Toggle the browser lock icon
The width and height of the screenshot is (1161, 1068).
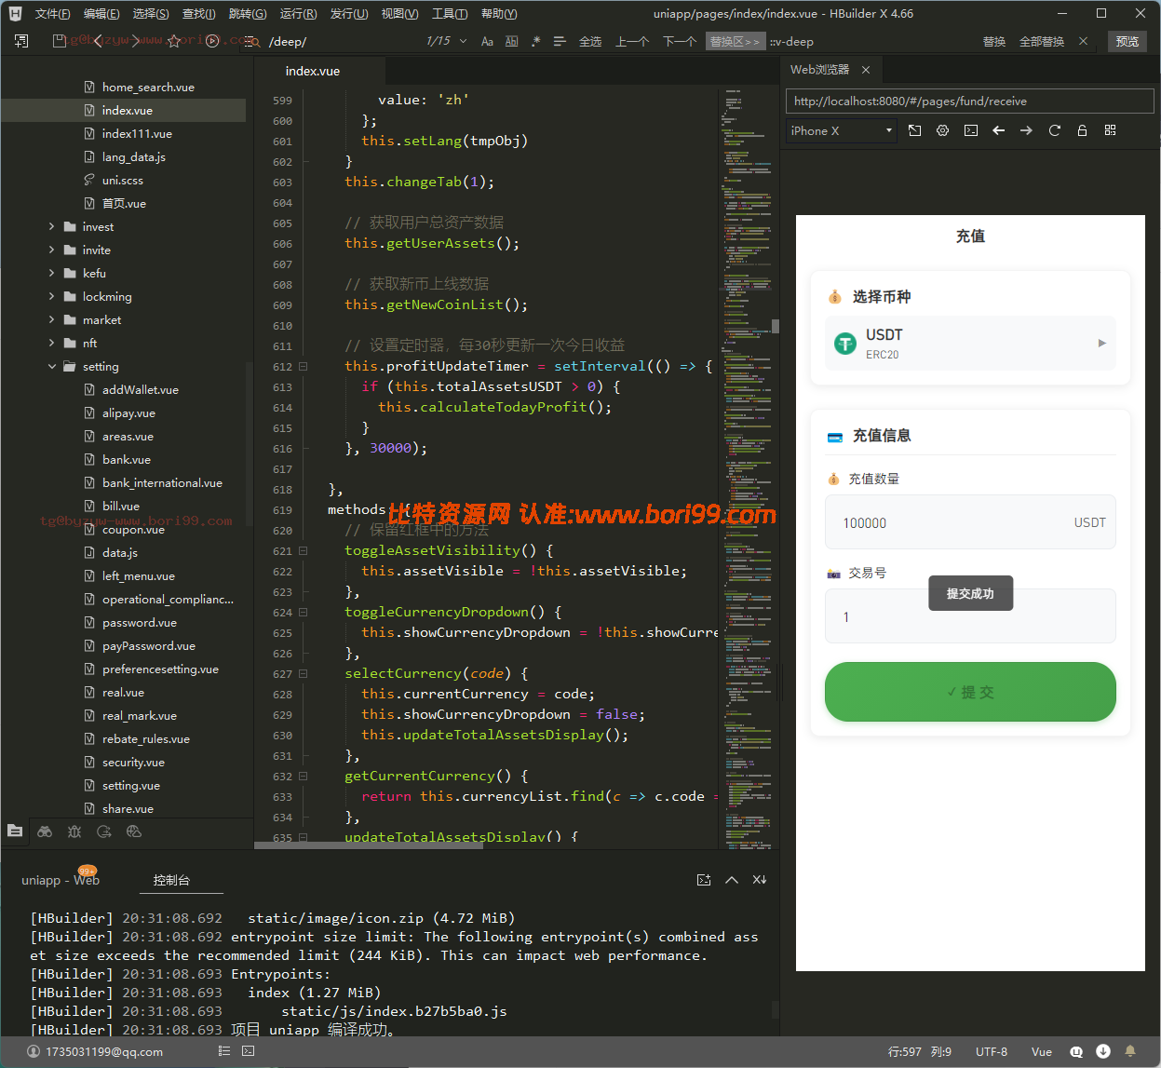(x=1082, y=130)
